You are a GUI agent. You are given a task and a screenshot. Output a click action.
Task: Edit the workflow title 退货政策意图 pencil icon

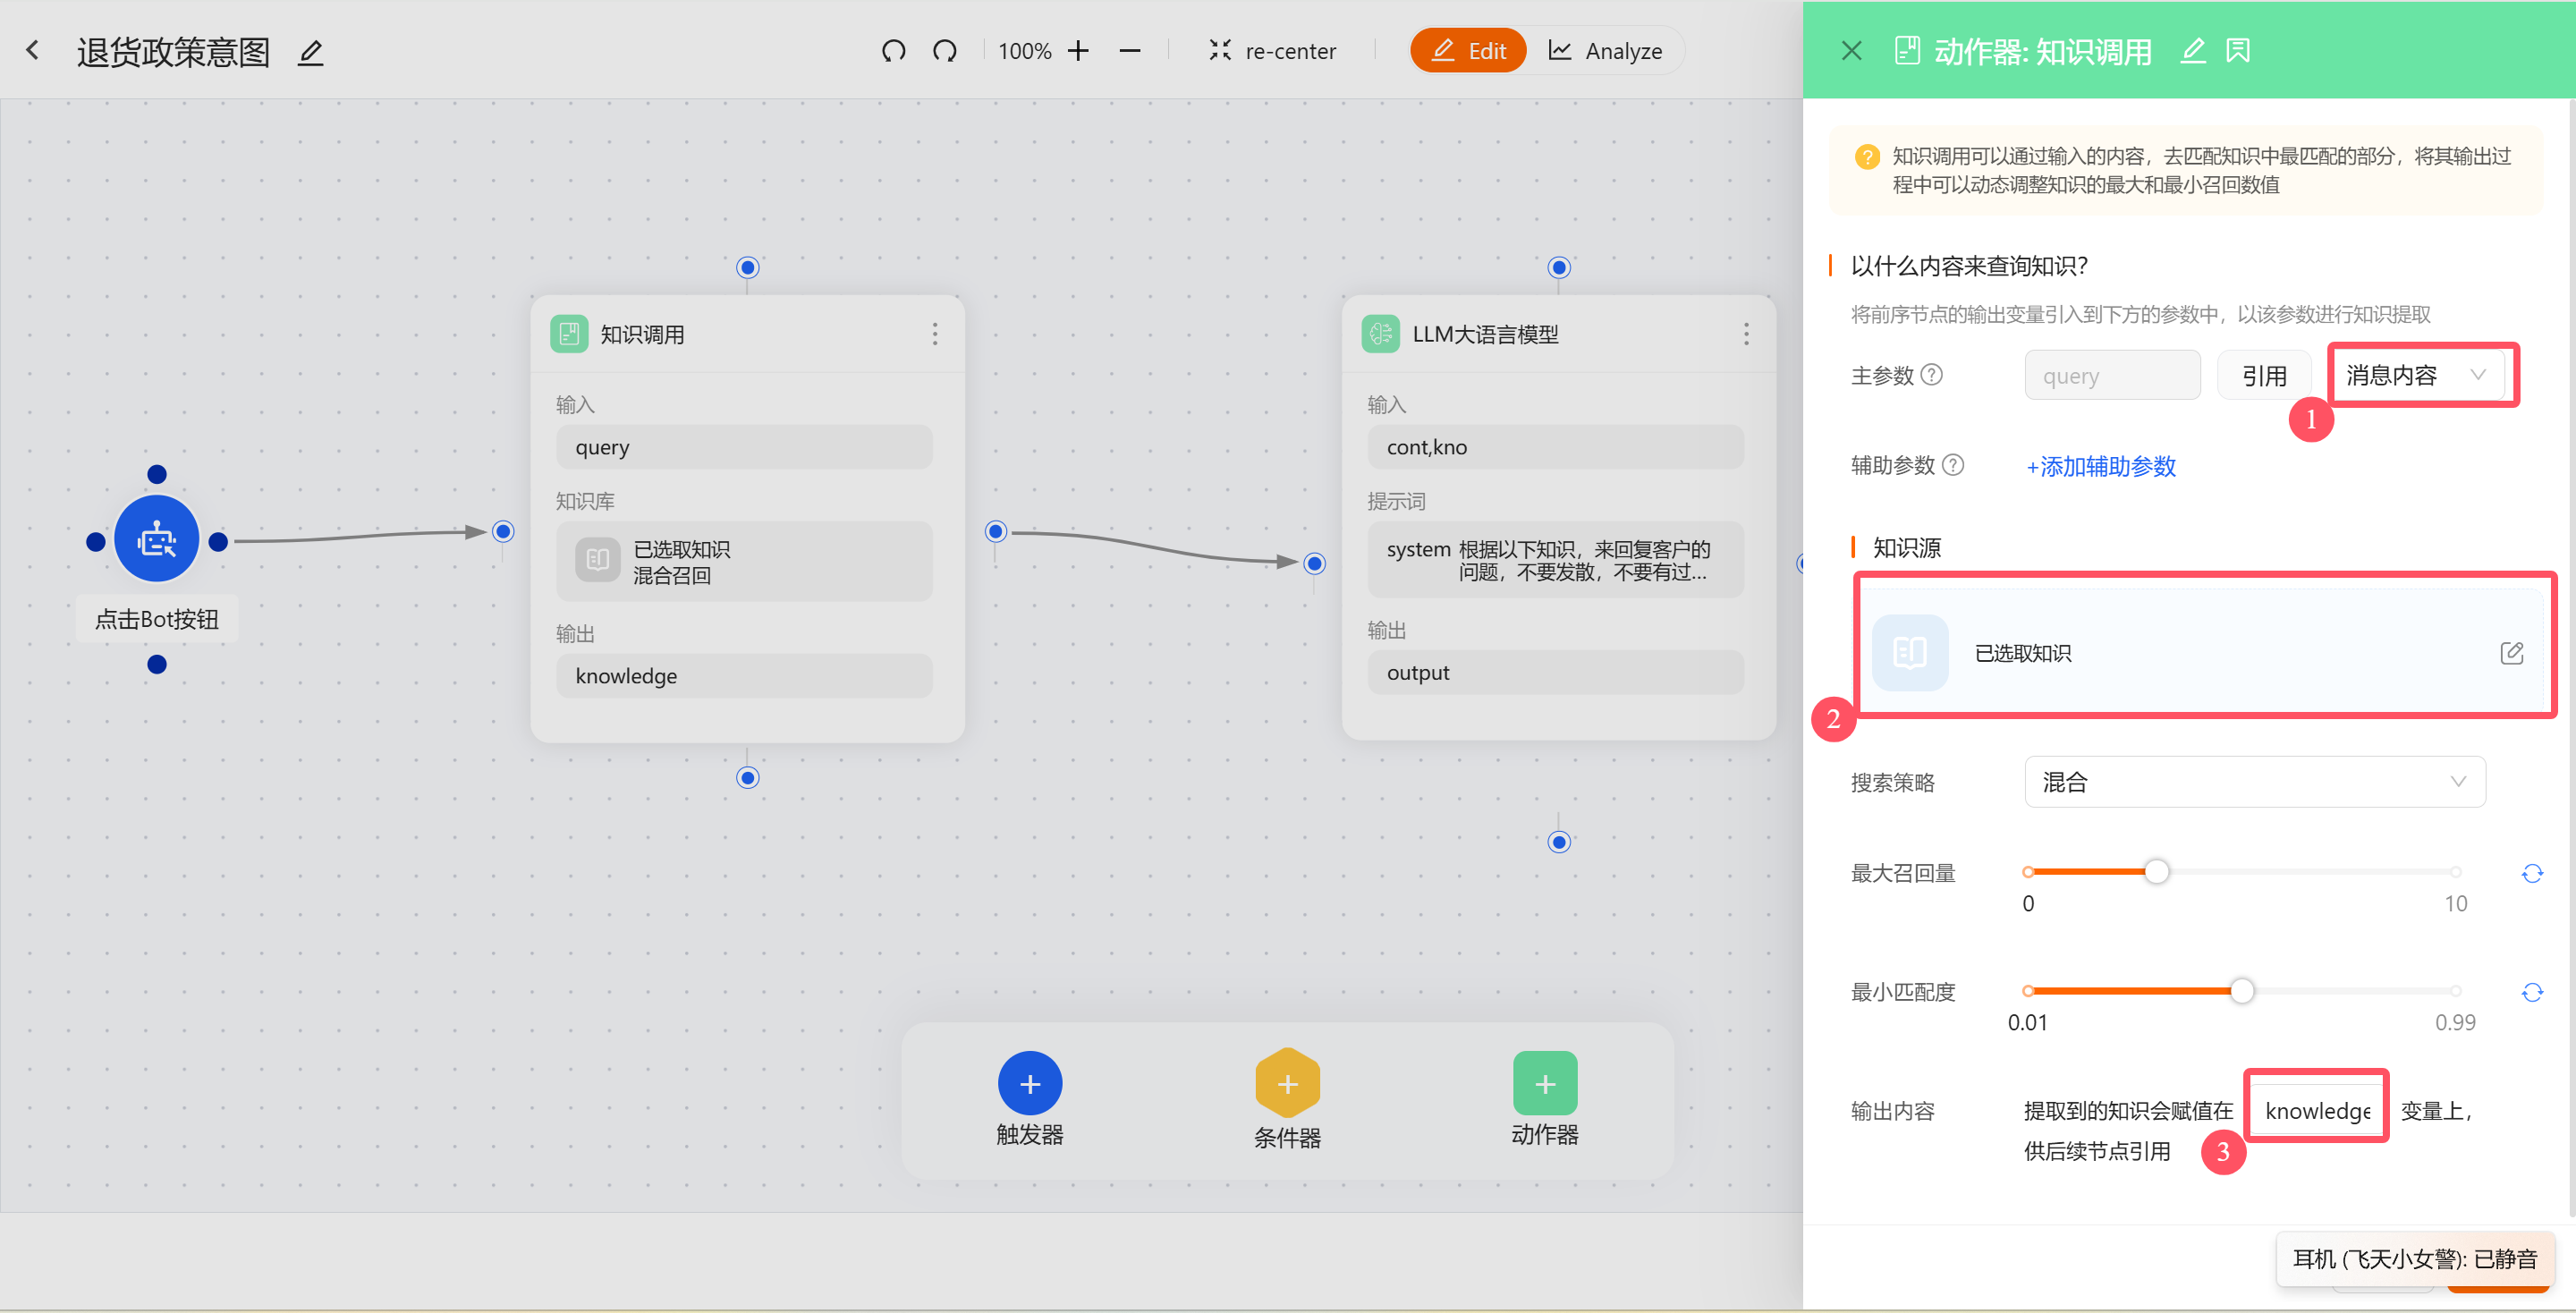coord(311,52)
